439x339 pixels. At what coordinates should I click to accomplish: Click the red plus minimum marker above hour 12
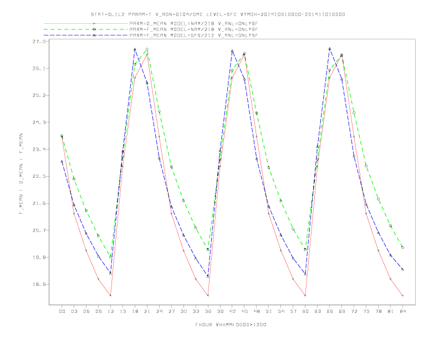(x=111, y=295)
